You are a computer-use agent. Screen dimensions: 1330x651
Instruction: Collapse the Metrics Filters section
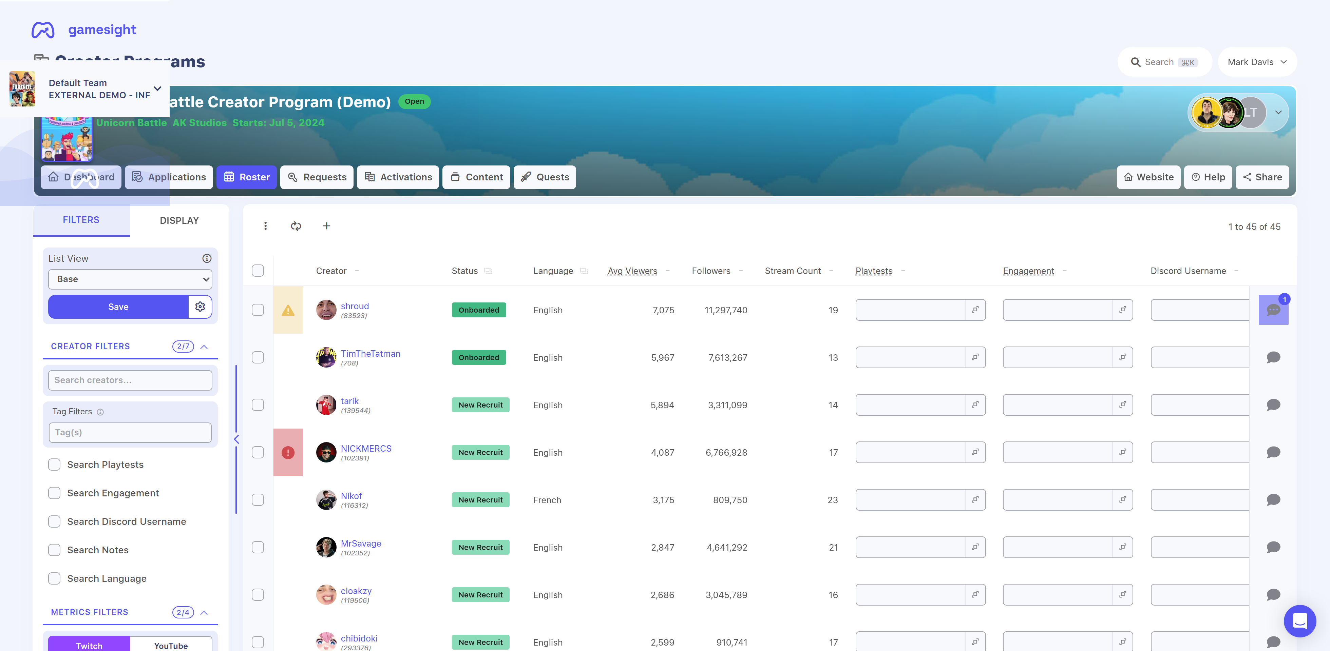(x=204, y=612)
